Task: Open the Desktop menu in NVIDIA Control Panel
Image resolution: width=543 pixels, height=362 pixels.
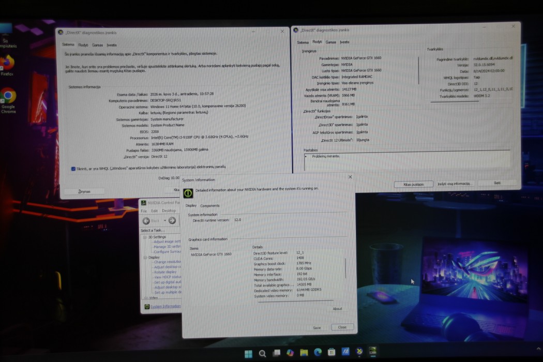Action: pyautogui.click(x=169, y=211)
